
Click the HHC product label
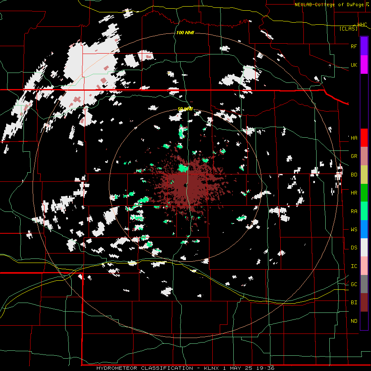362,25
